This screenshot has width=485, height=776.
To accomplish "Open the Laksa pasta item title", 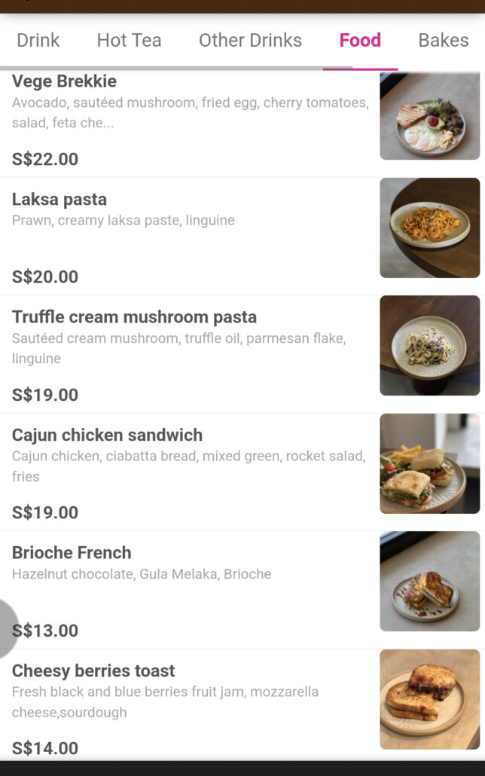I will [59, 200].
